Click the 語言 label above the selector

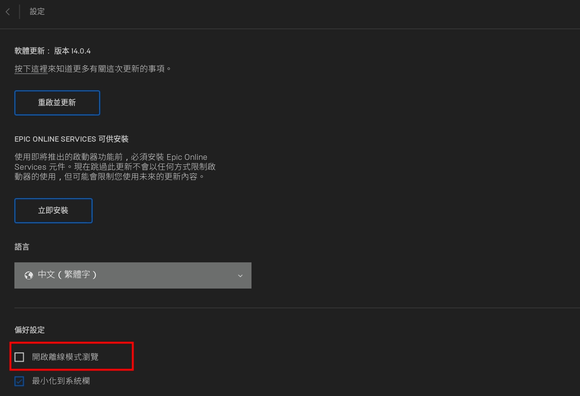point(22,246)
